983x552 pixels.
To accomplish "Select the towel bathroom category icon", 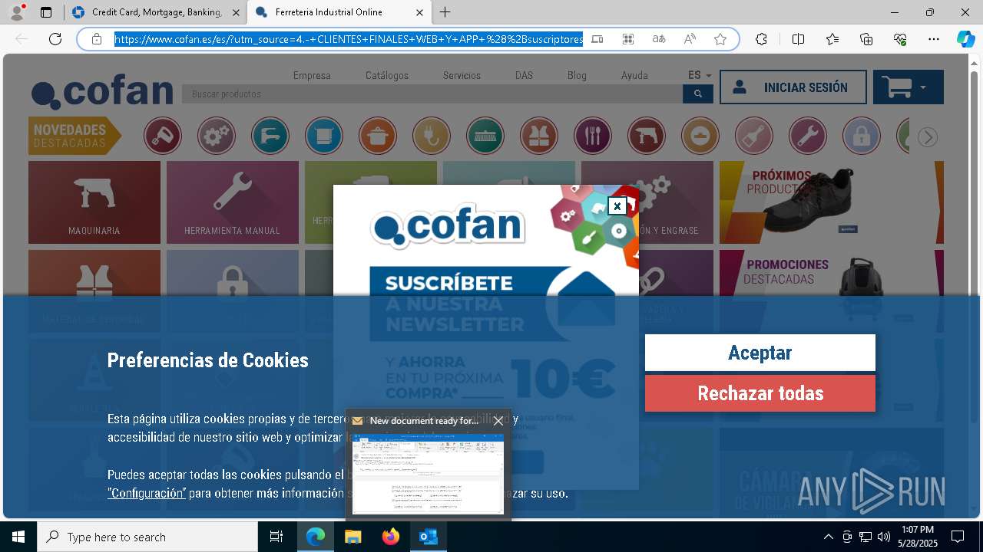I will pos(324,136).
